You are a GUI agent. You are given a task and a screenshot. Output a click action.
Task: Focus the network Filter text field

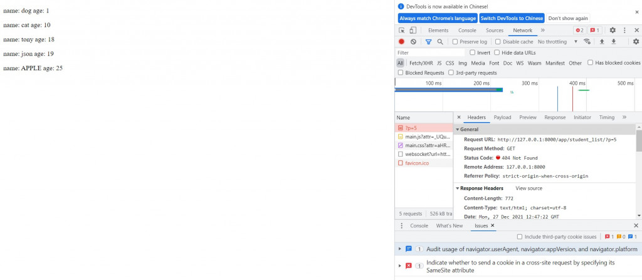coord(430,53)
